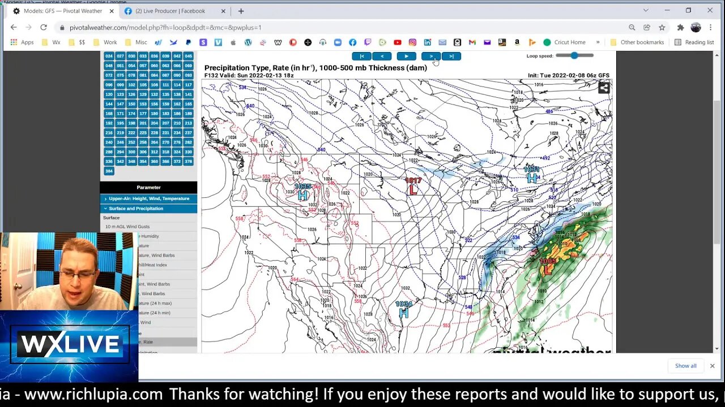Open the LinkedIn bookmark icon
This screenshot has height=407, width=725.
click(428, 42)
